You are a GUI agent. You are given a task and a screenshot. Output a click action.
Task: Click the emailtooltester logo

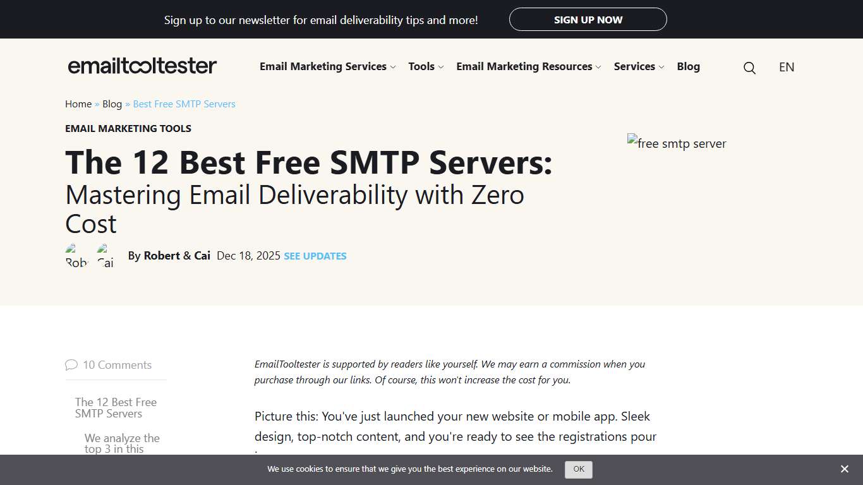point(142,66)
